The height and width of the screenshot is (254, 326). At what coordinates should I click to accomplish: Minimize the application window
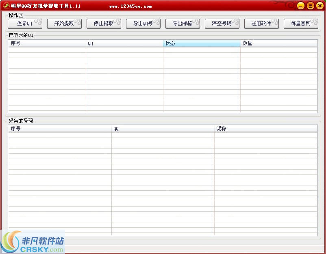[x=300, y=6]
